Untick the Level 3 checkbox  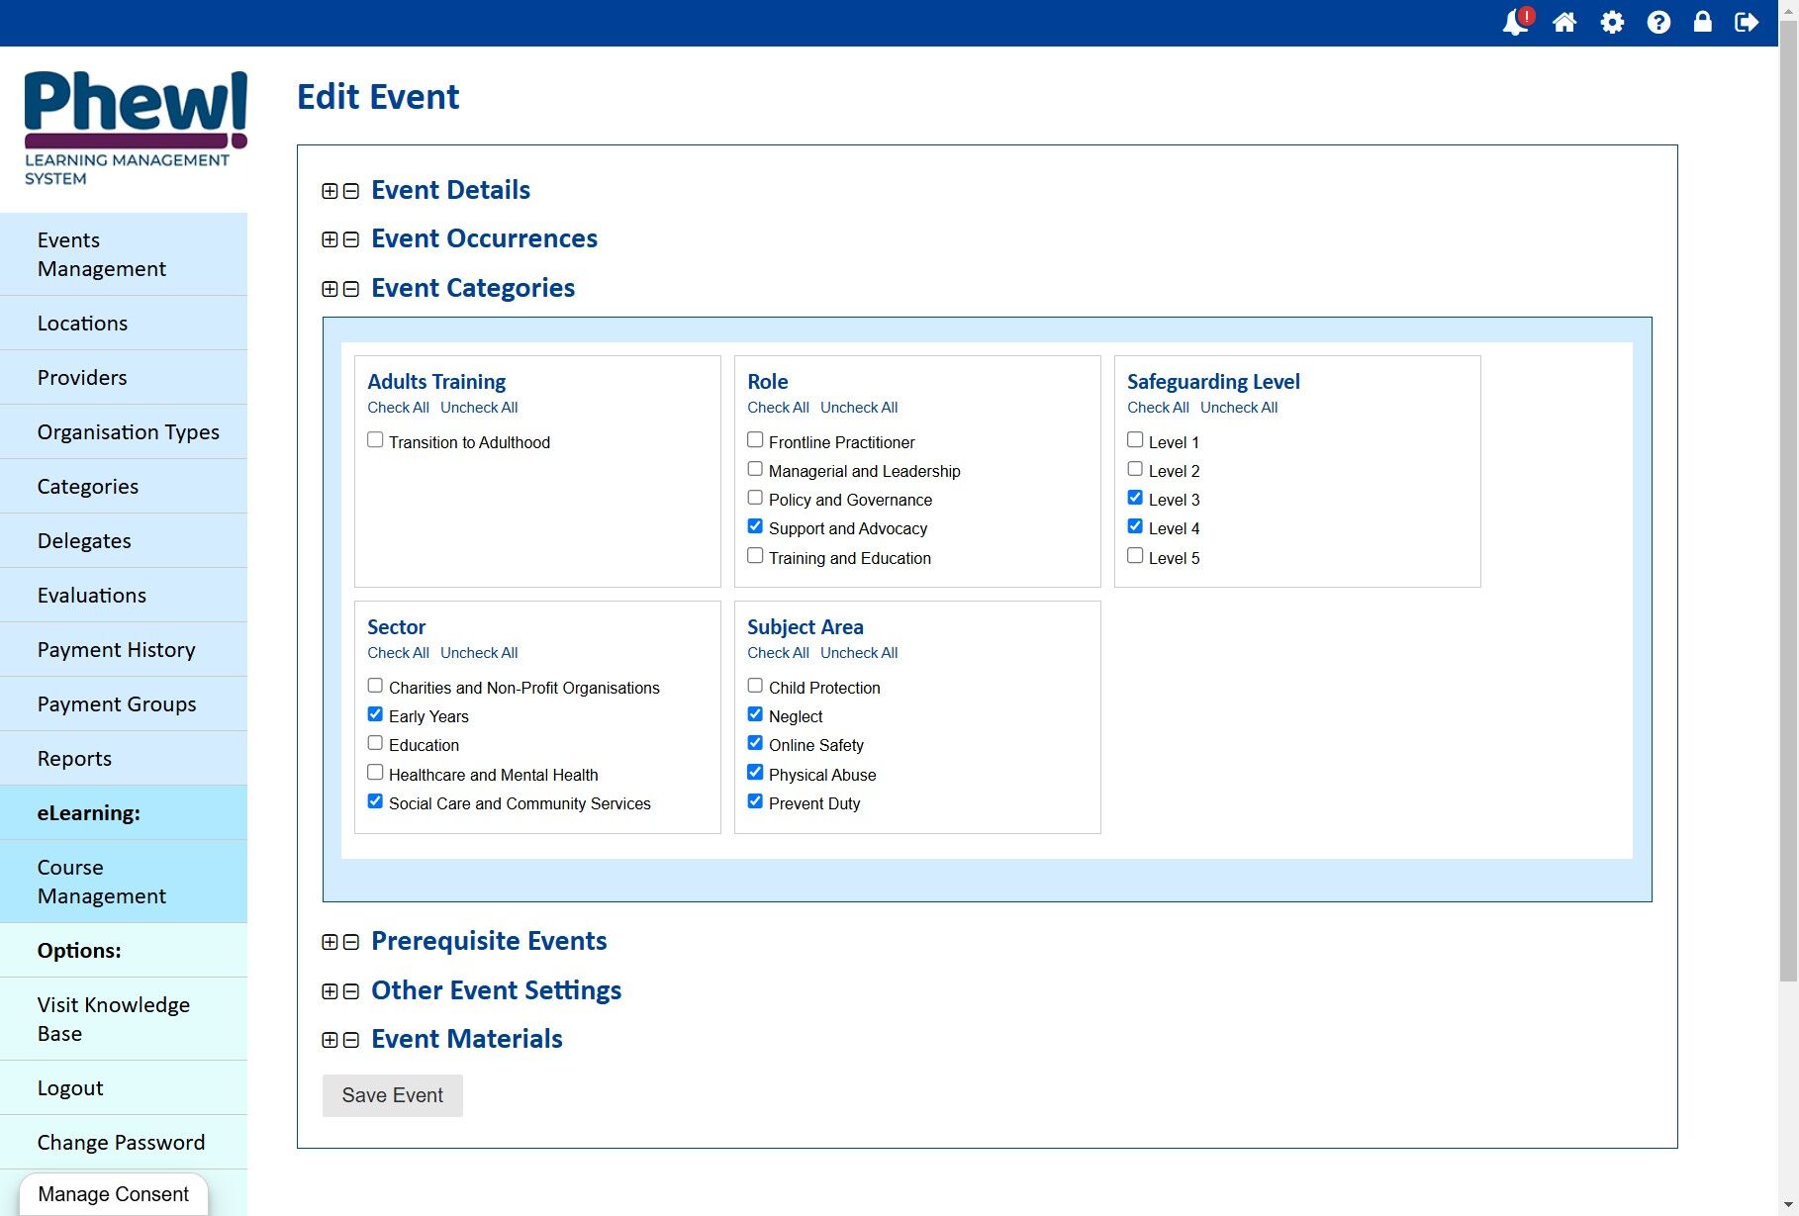pos(1135,498)
